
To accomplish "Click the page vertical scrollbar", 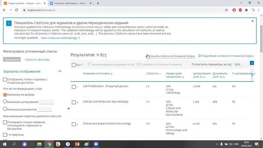I will pos(261,39).
